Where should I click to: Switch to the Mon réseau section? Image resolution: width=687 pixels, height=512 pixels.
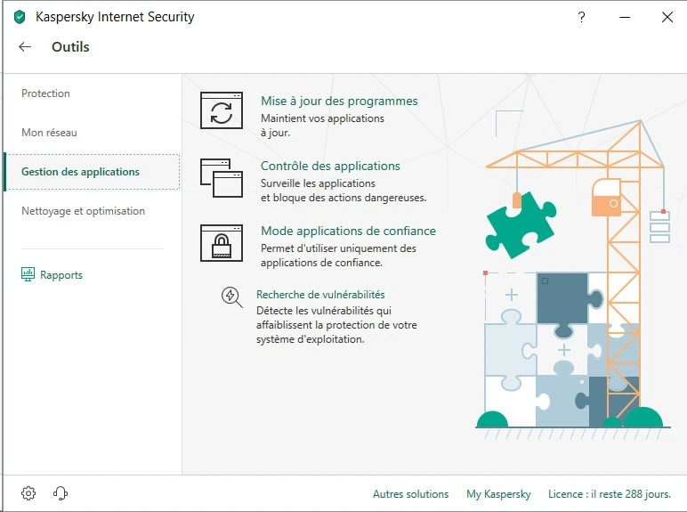[x=49, y=133]
